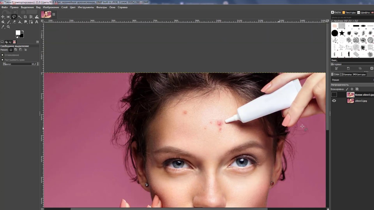
Task: Open the Правка menu
Action: pos(14,7)
